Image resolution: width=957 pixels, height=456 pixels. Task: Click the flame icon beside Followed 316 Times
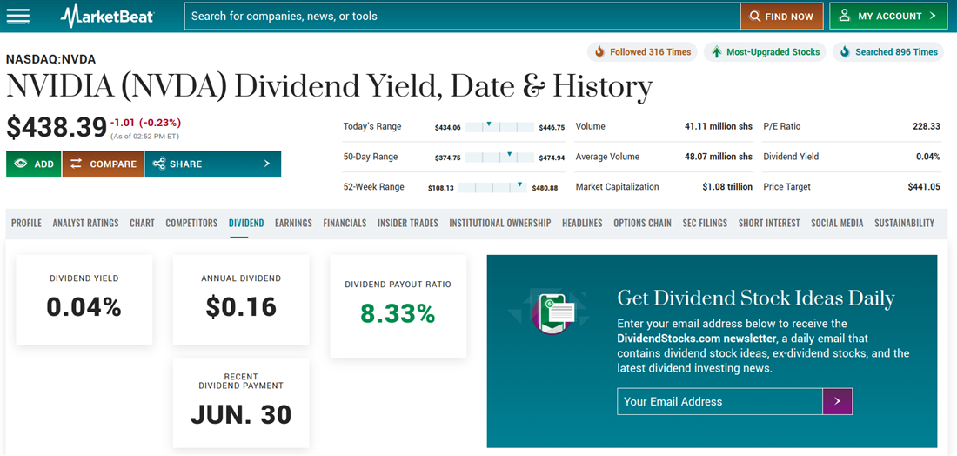pyautogui.click(x=599, y=52)
